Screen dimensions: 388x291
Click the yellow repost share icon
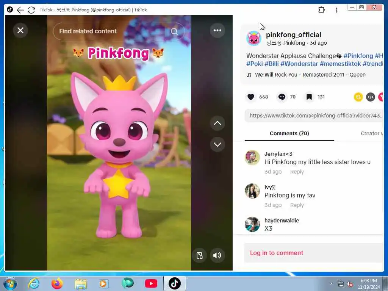(x=358, y=97)
